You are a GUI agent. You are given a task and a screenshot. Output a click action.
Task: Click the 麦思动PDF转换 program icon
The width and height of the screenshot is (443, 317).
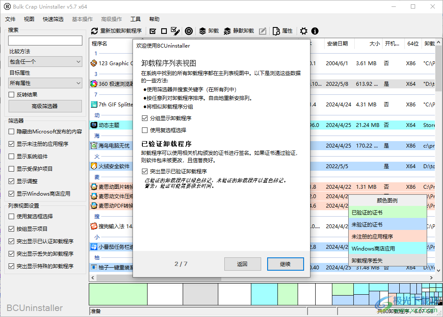(94, 205)
